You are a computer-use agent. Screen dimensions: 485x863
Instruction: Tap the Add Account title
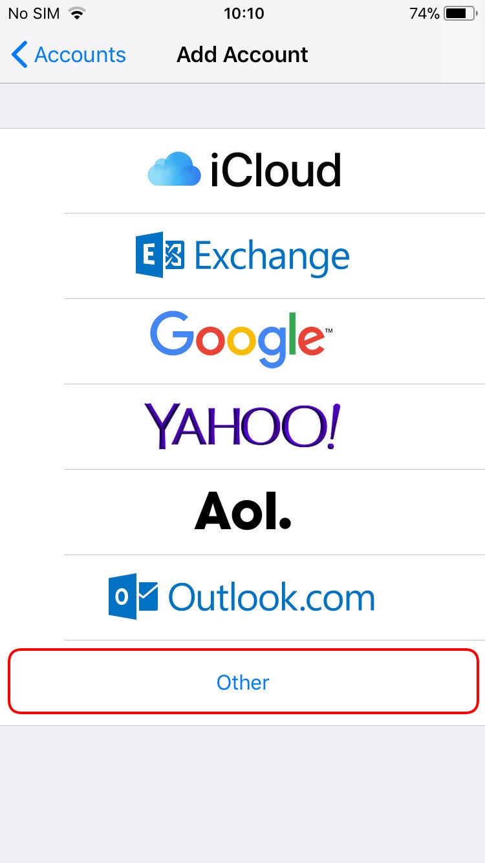click(242, 55)
